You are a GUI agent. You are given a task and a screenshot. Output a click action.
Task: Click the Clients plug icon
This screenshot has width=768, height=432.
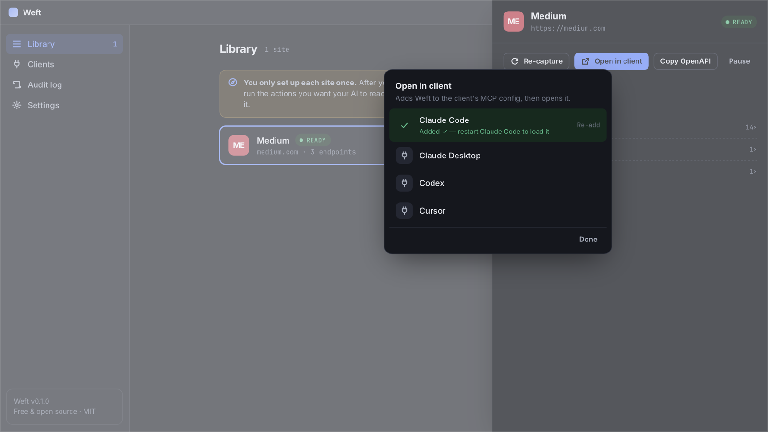click(17, 64)
